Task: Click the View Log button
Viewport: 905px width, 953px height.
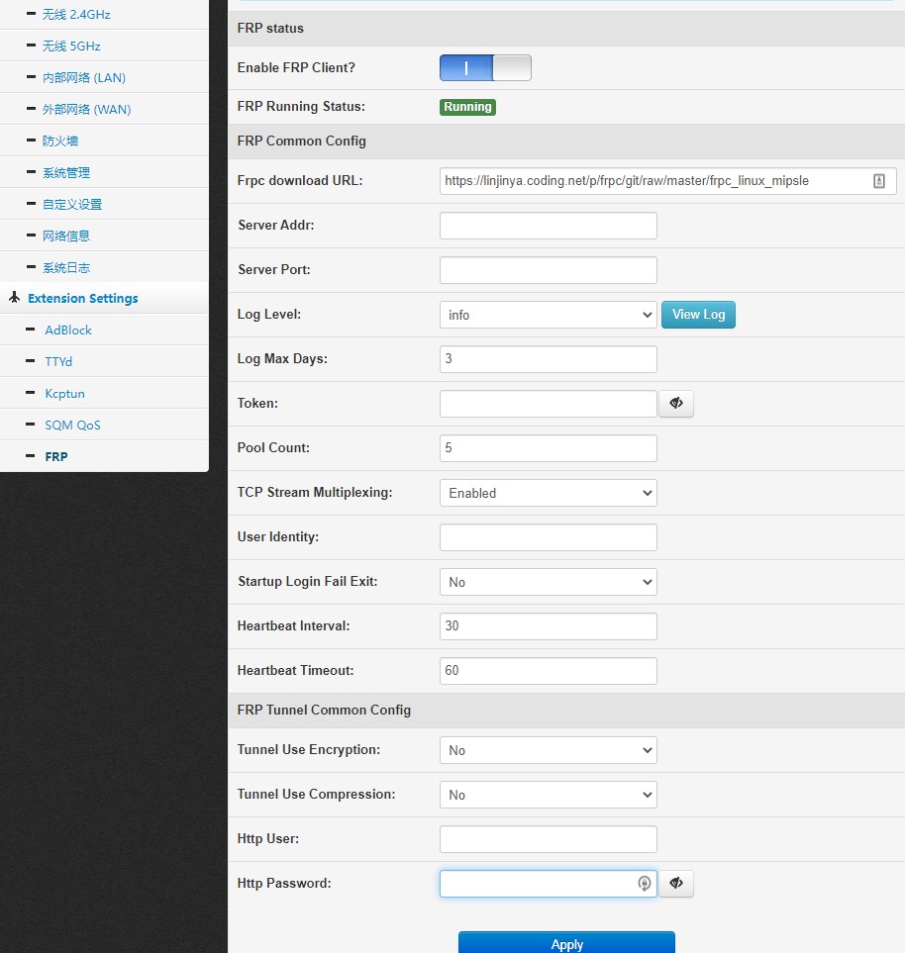Action: tap(698, 315)
